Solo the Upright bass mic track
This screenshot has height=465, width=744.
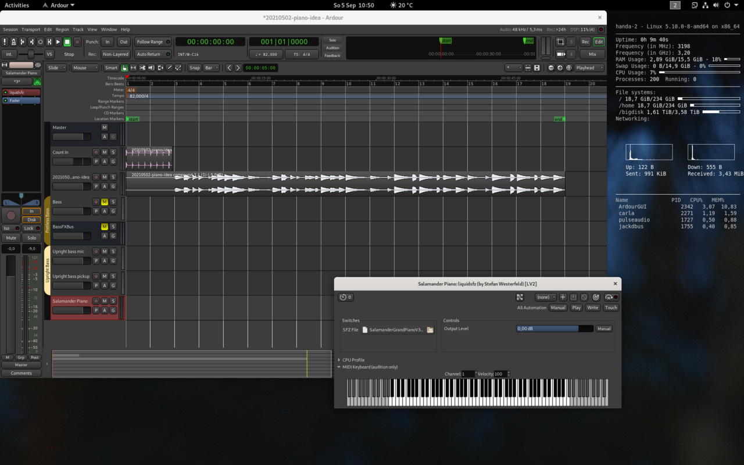coord(113,252)
